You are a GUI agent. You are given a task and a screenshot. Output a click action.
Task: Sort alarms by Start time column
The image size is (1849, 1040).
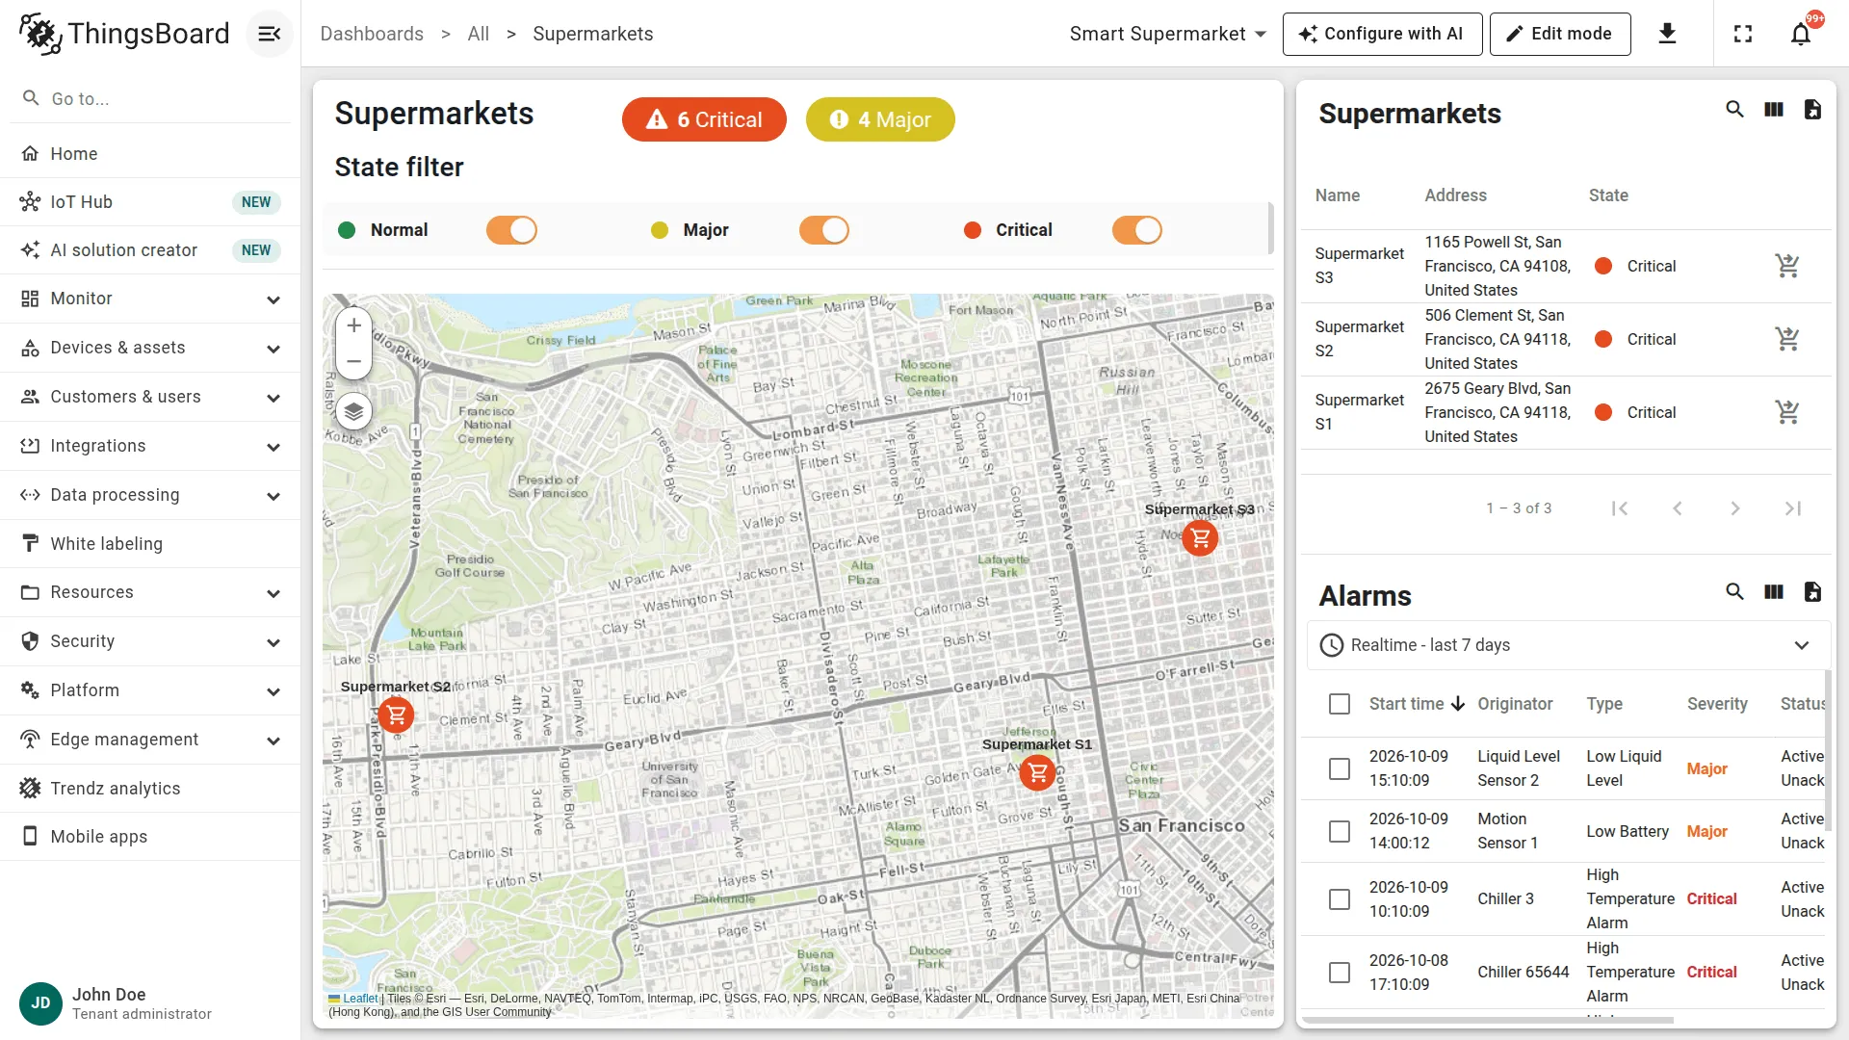click(x=1417, y=704)
